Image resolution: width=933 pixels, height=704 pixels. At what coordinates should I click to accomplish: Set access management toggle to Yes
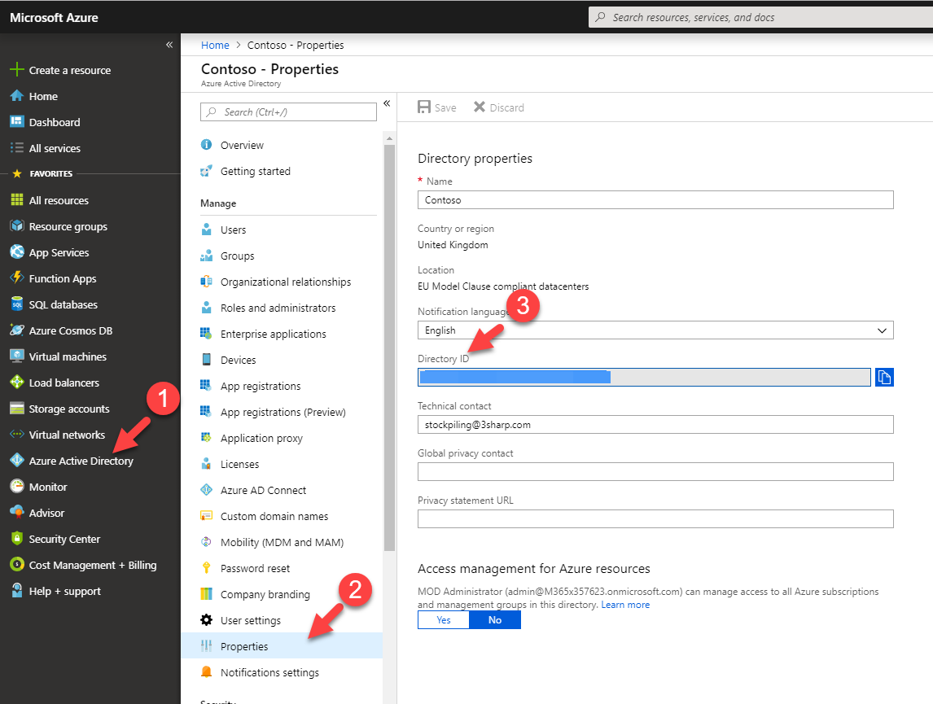[x=443, y=620]
